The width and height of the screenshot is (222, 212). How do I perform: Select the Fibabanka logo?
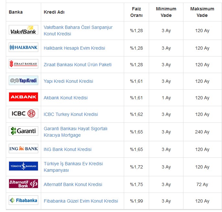[x=24, y=200]
